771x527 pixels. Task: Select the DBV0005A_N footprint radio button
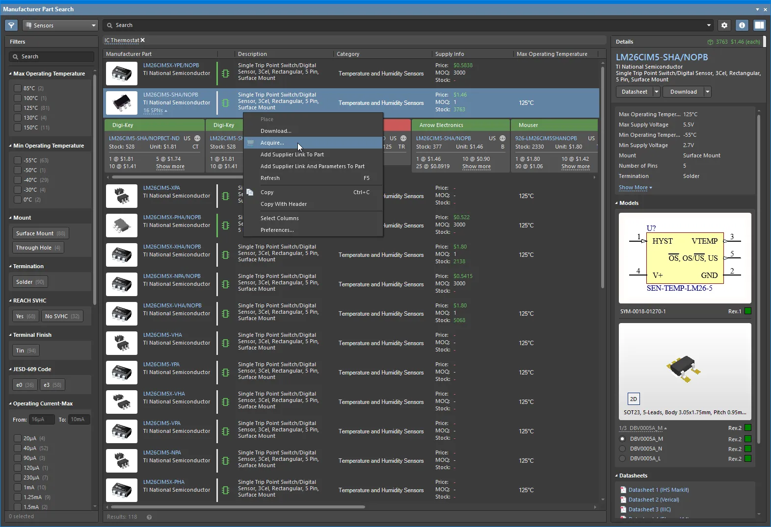622,449
